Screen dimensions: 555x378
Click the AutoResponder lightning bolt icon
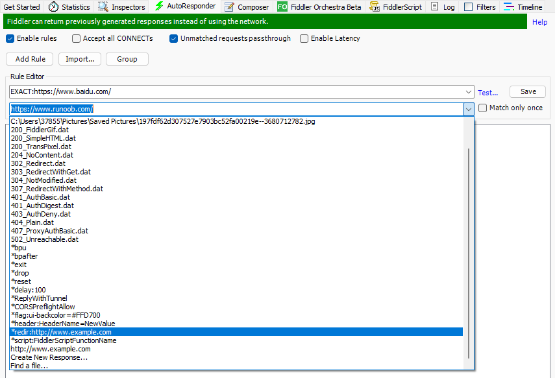(159, 6)
